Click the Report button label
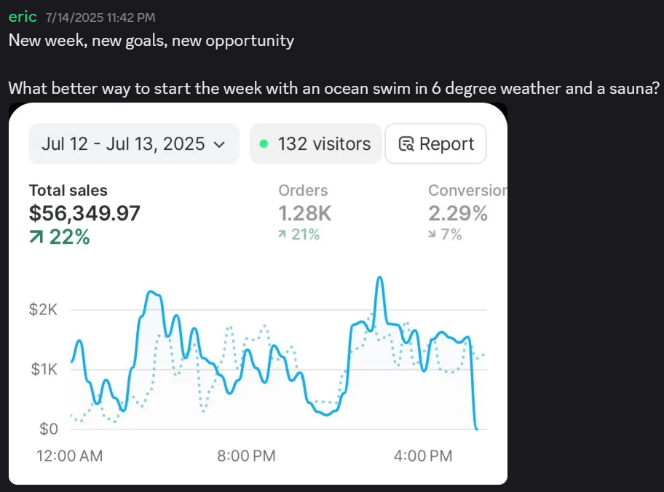Screen dimensions: 664x492 tap(446, 144)
